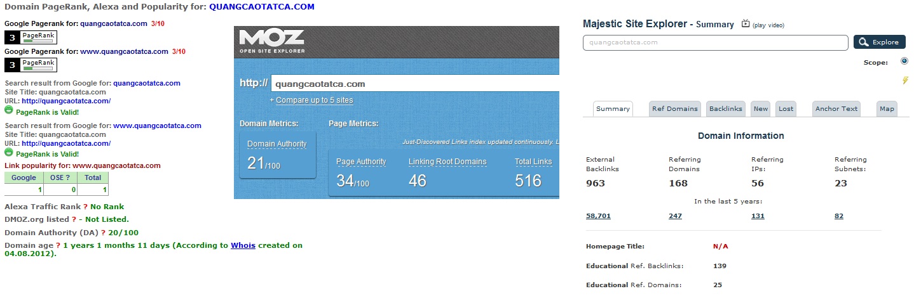The image size is (914, 303).
Task: Click the 131 referring IPs link
Action: pos(758,216)
